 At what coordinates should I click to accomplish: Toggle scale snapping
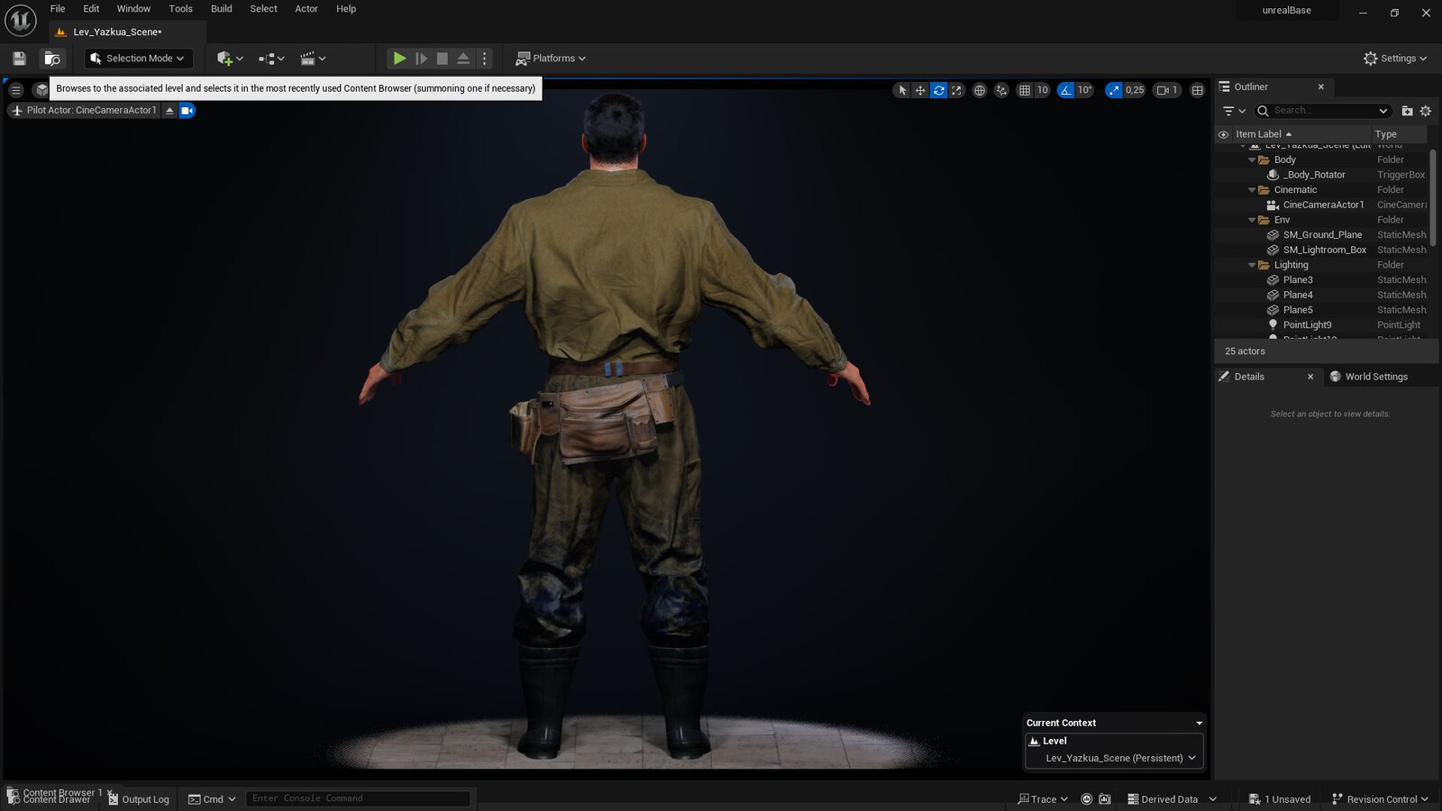coord(1114,90)
